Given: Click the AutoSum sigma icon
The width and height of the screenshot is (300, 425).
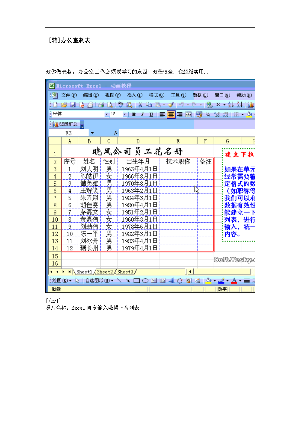Looking at the screenshot, I should pos(218,105).
